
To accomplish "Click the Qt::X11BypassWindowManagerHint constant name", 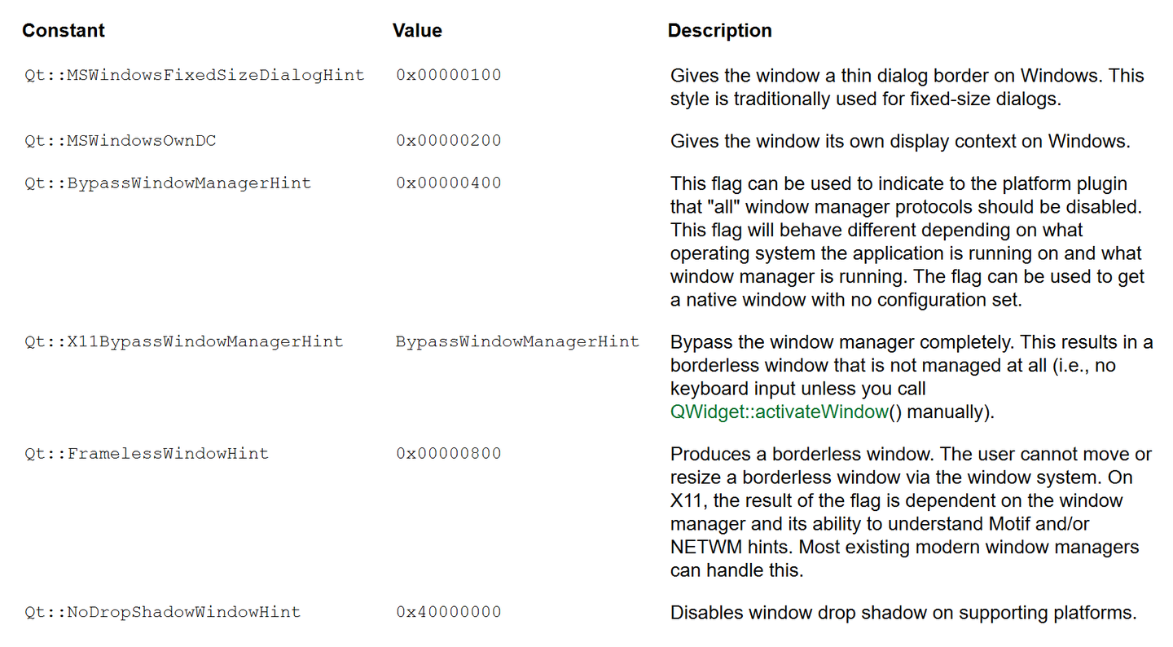I will pos(184,341).
